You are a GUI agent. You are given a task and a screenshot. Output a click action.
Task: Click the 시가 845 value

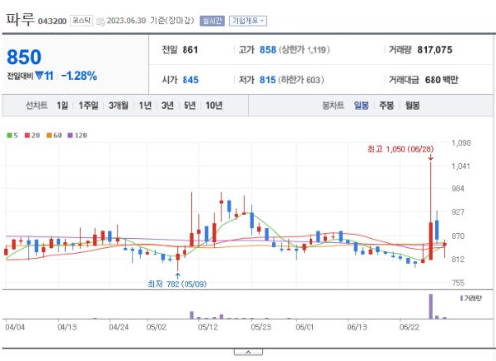(190, 80)
